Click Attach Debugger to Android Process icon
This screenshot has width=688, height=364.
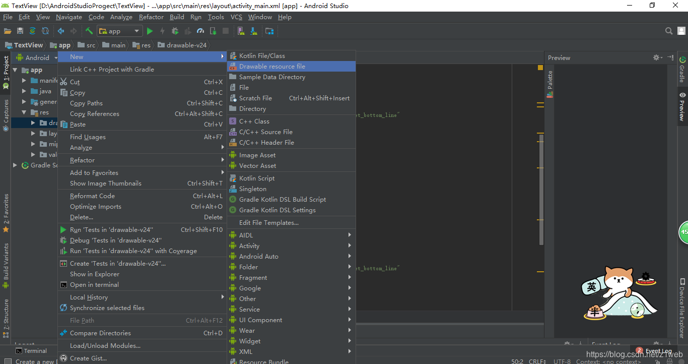tap(213, 31)
